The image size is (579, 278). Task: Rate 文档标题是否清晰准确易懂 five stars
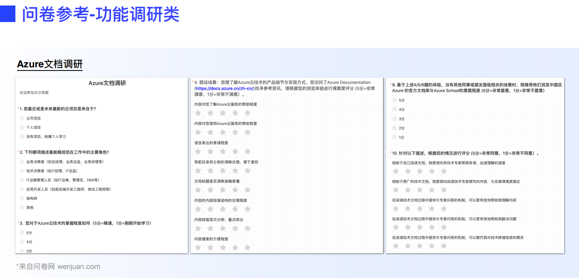pyautogui.click(x=247, y=190)
